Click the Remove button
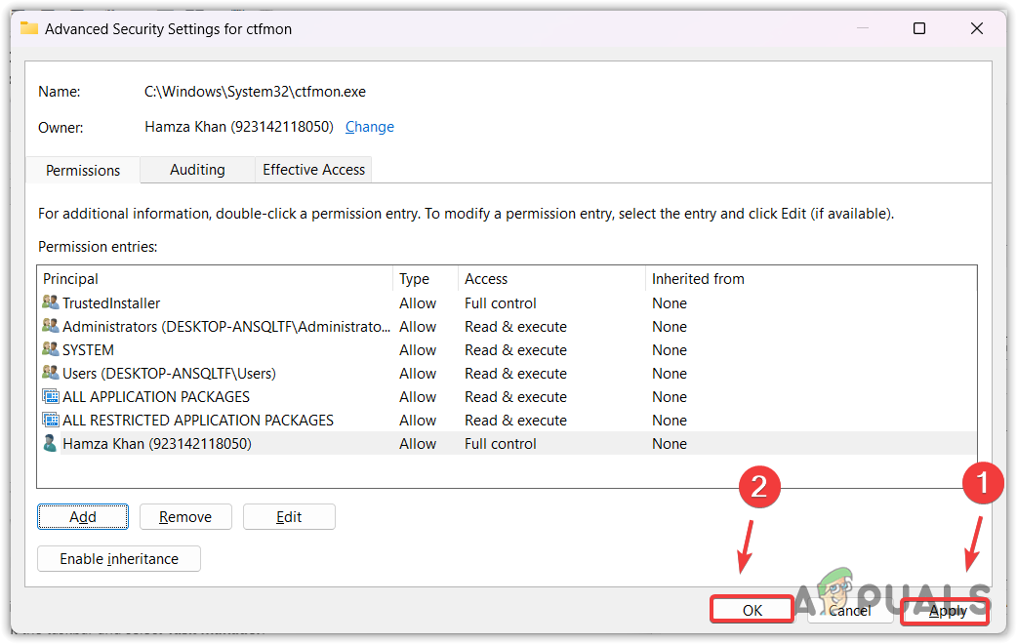Screen dimensions: 1017x644 point(185,516)
